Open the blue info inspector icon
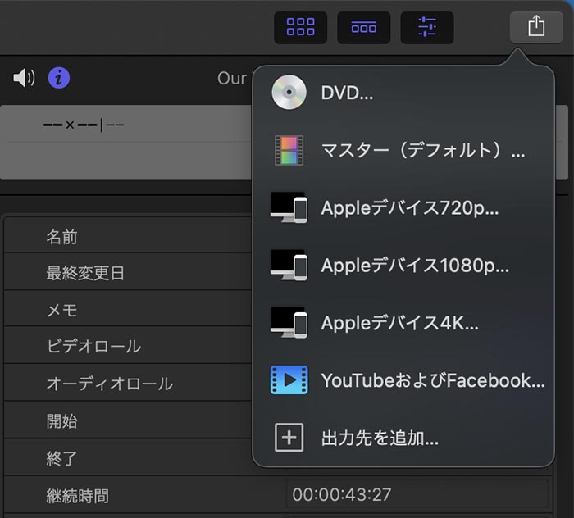Screen dimensions: 574x518 coord(59,78)
